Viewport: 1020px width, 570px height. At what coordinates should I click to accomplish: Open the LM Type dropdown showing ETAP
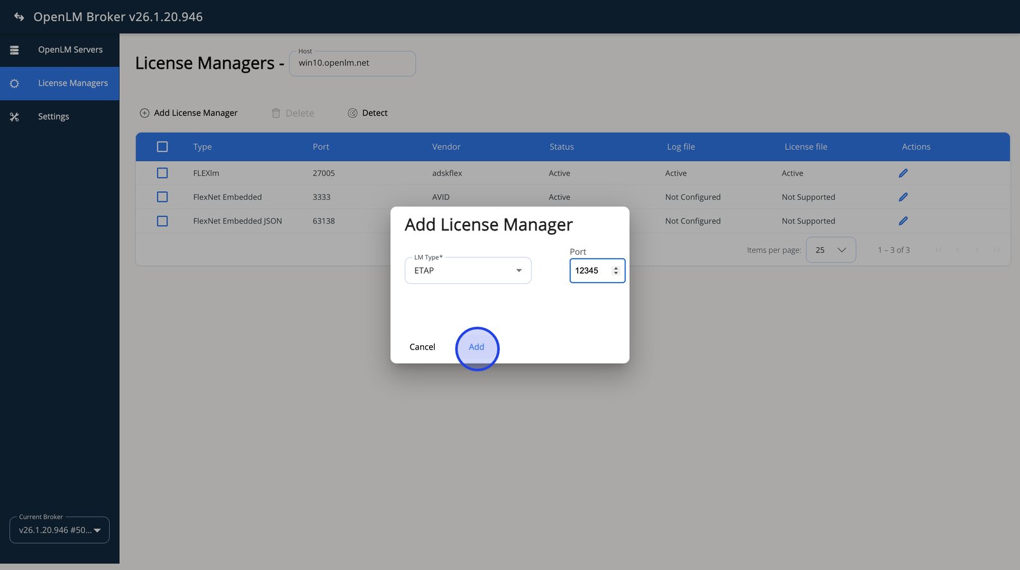click(468, 271)
